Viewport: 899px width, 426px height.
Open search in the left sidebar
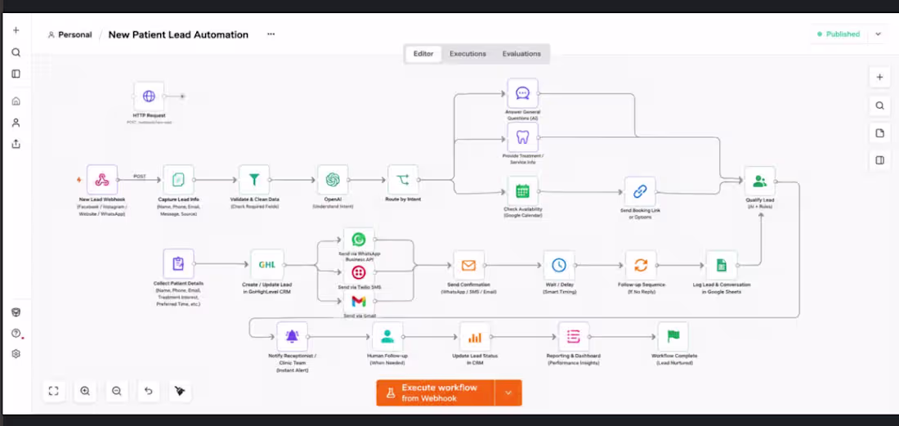tap(16, 52)
